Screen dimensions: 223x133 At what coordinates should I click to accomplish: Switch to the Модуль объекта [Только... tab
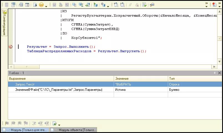(74, 130)
